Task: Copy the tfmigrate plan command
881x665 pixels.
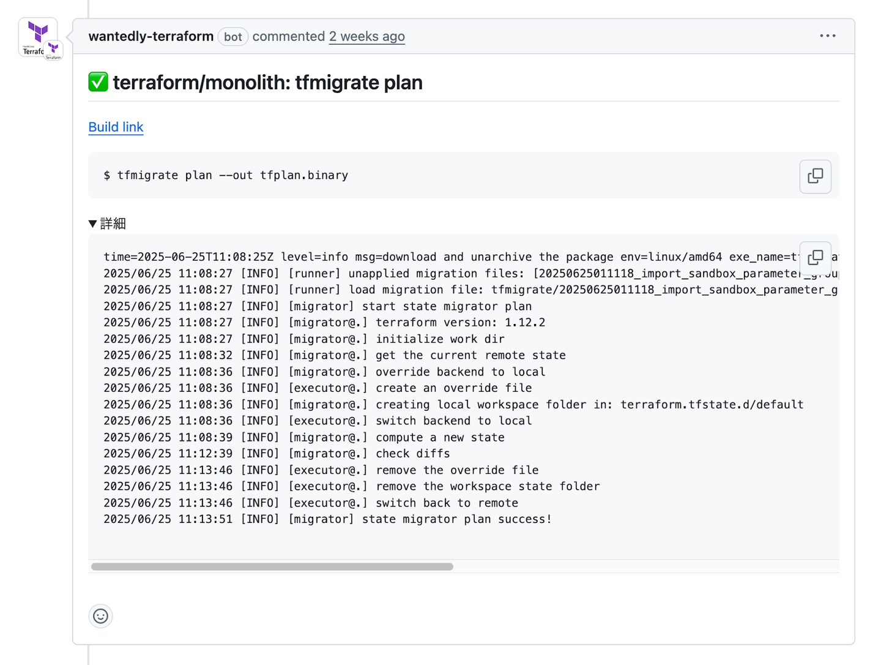Action: click(815, 176)
